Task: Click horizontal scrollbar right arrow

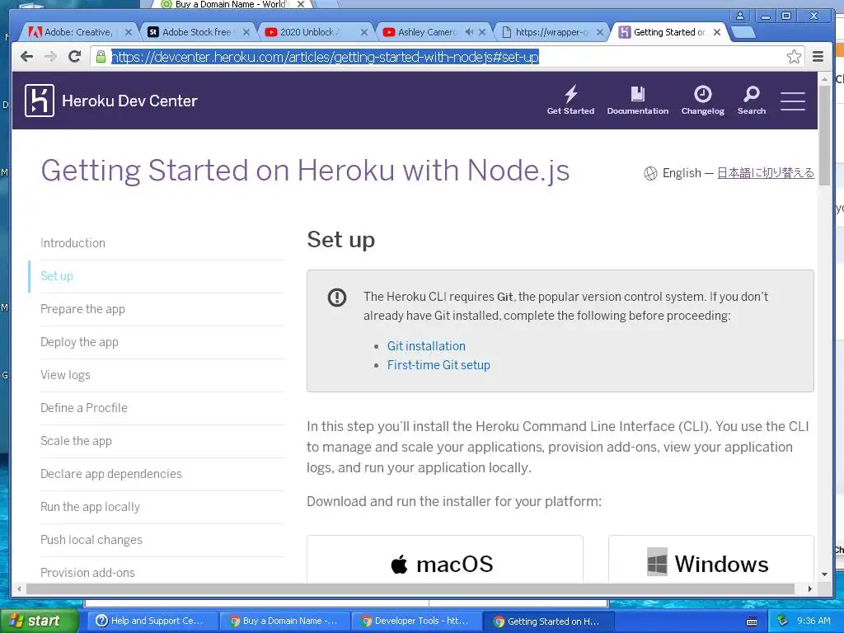Action: [809, 588]
